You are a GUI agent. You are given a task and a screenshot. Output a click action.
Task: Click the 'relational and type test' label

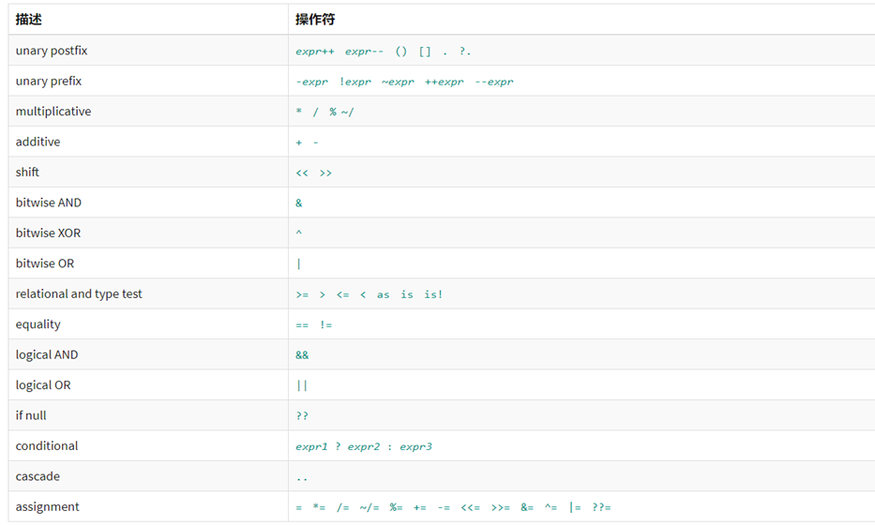79,293
